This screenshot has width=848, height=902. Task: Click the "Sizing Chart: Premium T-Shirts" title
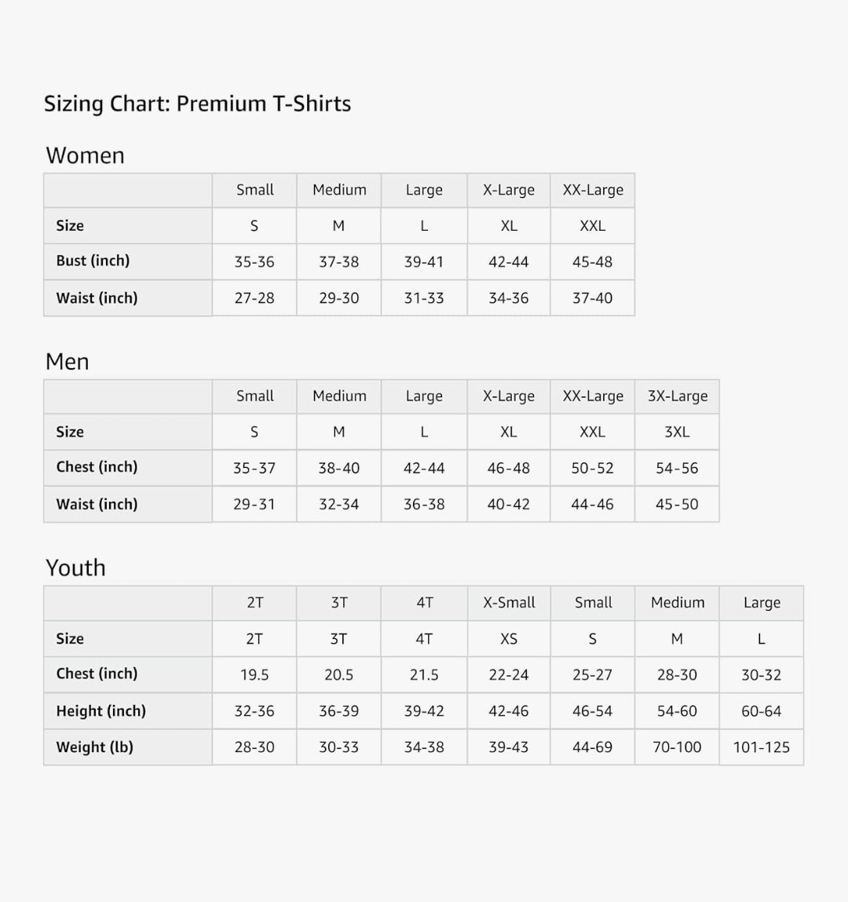[x=197, y=104]
